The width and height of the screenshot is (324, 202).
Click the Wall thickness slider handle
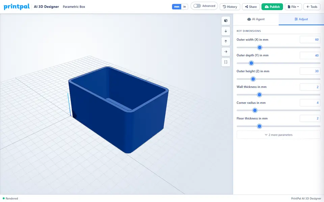click(x=259, y=95)
